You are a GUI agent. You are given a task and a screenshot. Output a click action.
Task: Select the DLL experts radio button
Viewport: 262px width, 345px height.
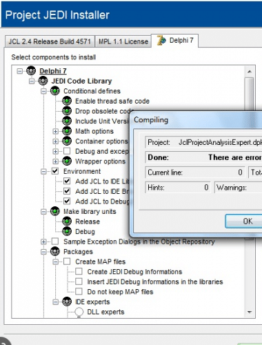79,312
